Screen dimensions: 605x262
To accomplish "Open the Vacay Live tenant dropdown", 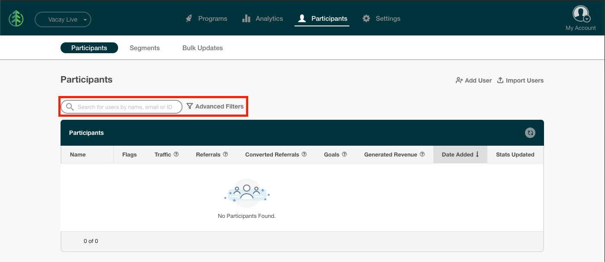I will point(63,19).
